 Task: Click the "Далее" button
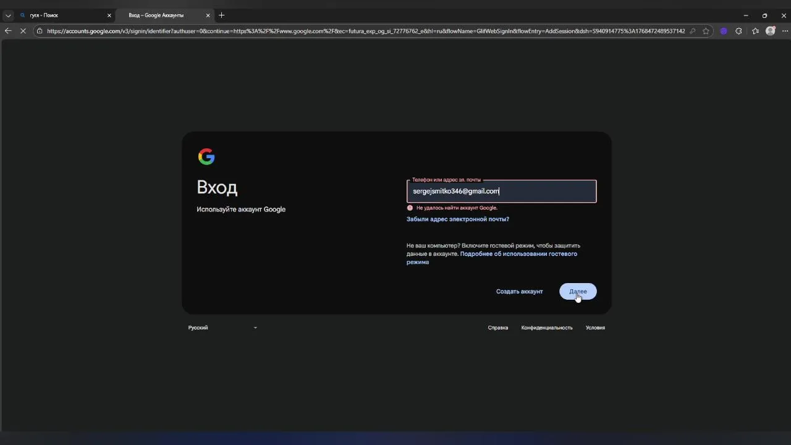(x=578, y=291)
